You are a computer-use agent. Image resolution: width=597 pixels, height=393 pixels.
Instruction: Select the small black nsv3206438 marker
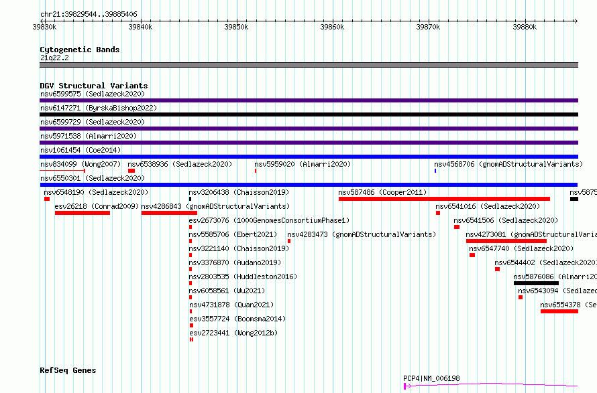tap(190, 199)
